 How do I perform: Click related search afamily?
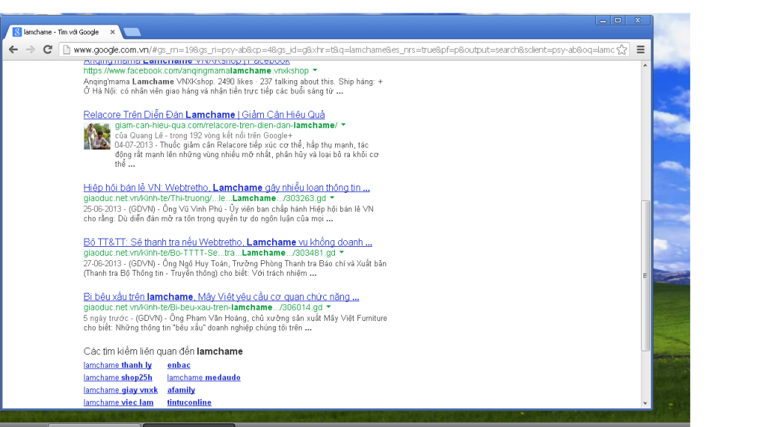click(181, 390)
